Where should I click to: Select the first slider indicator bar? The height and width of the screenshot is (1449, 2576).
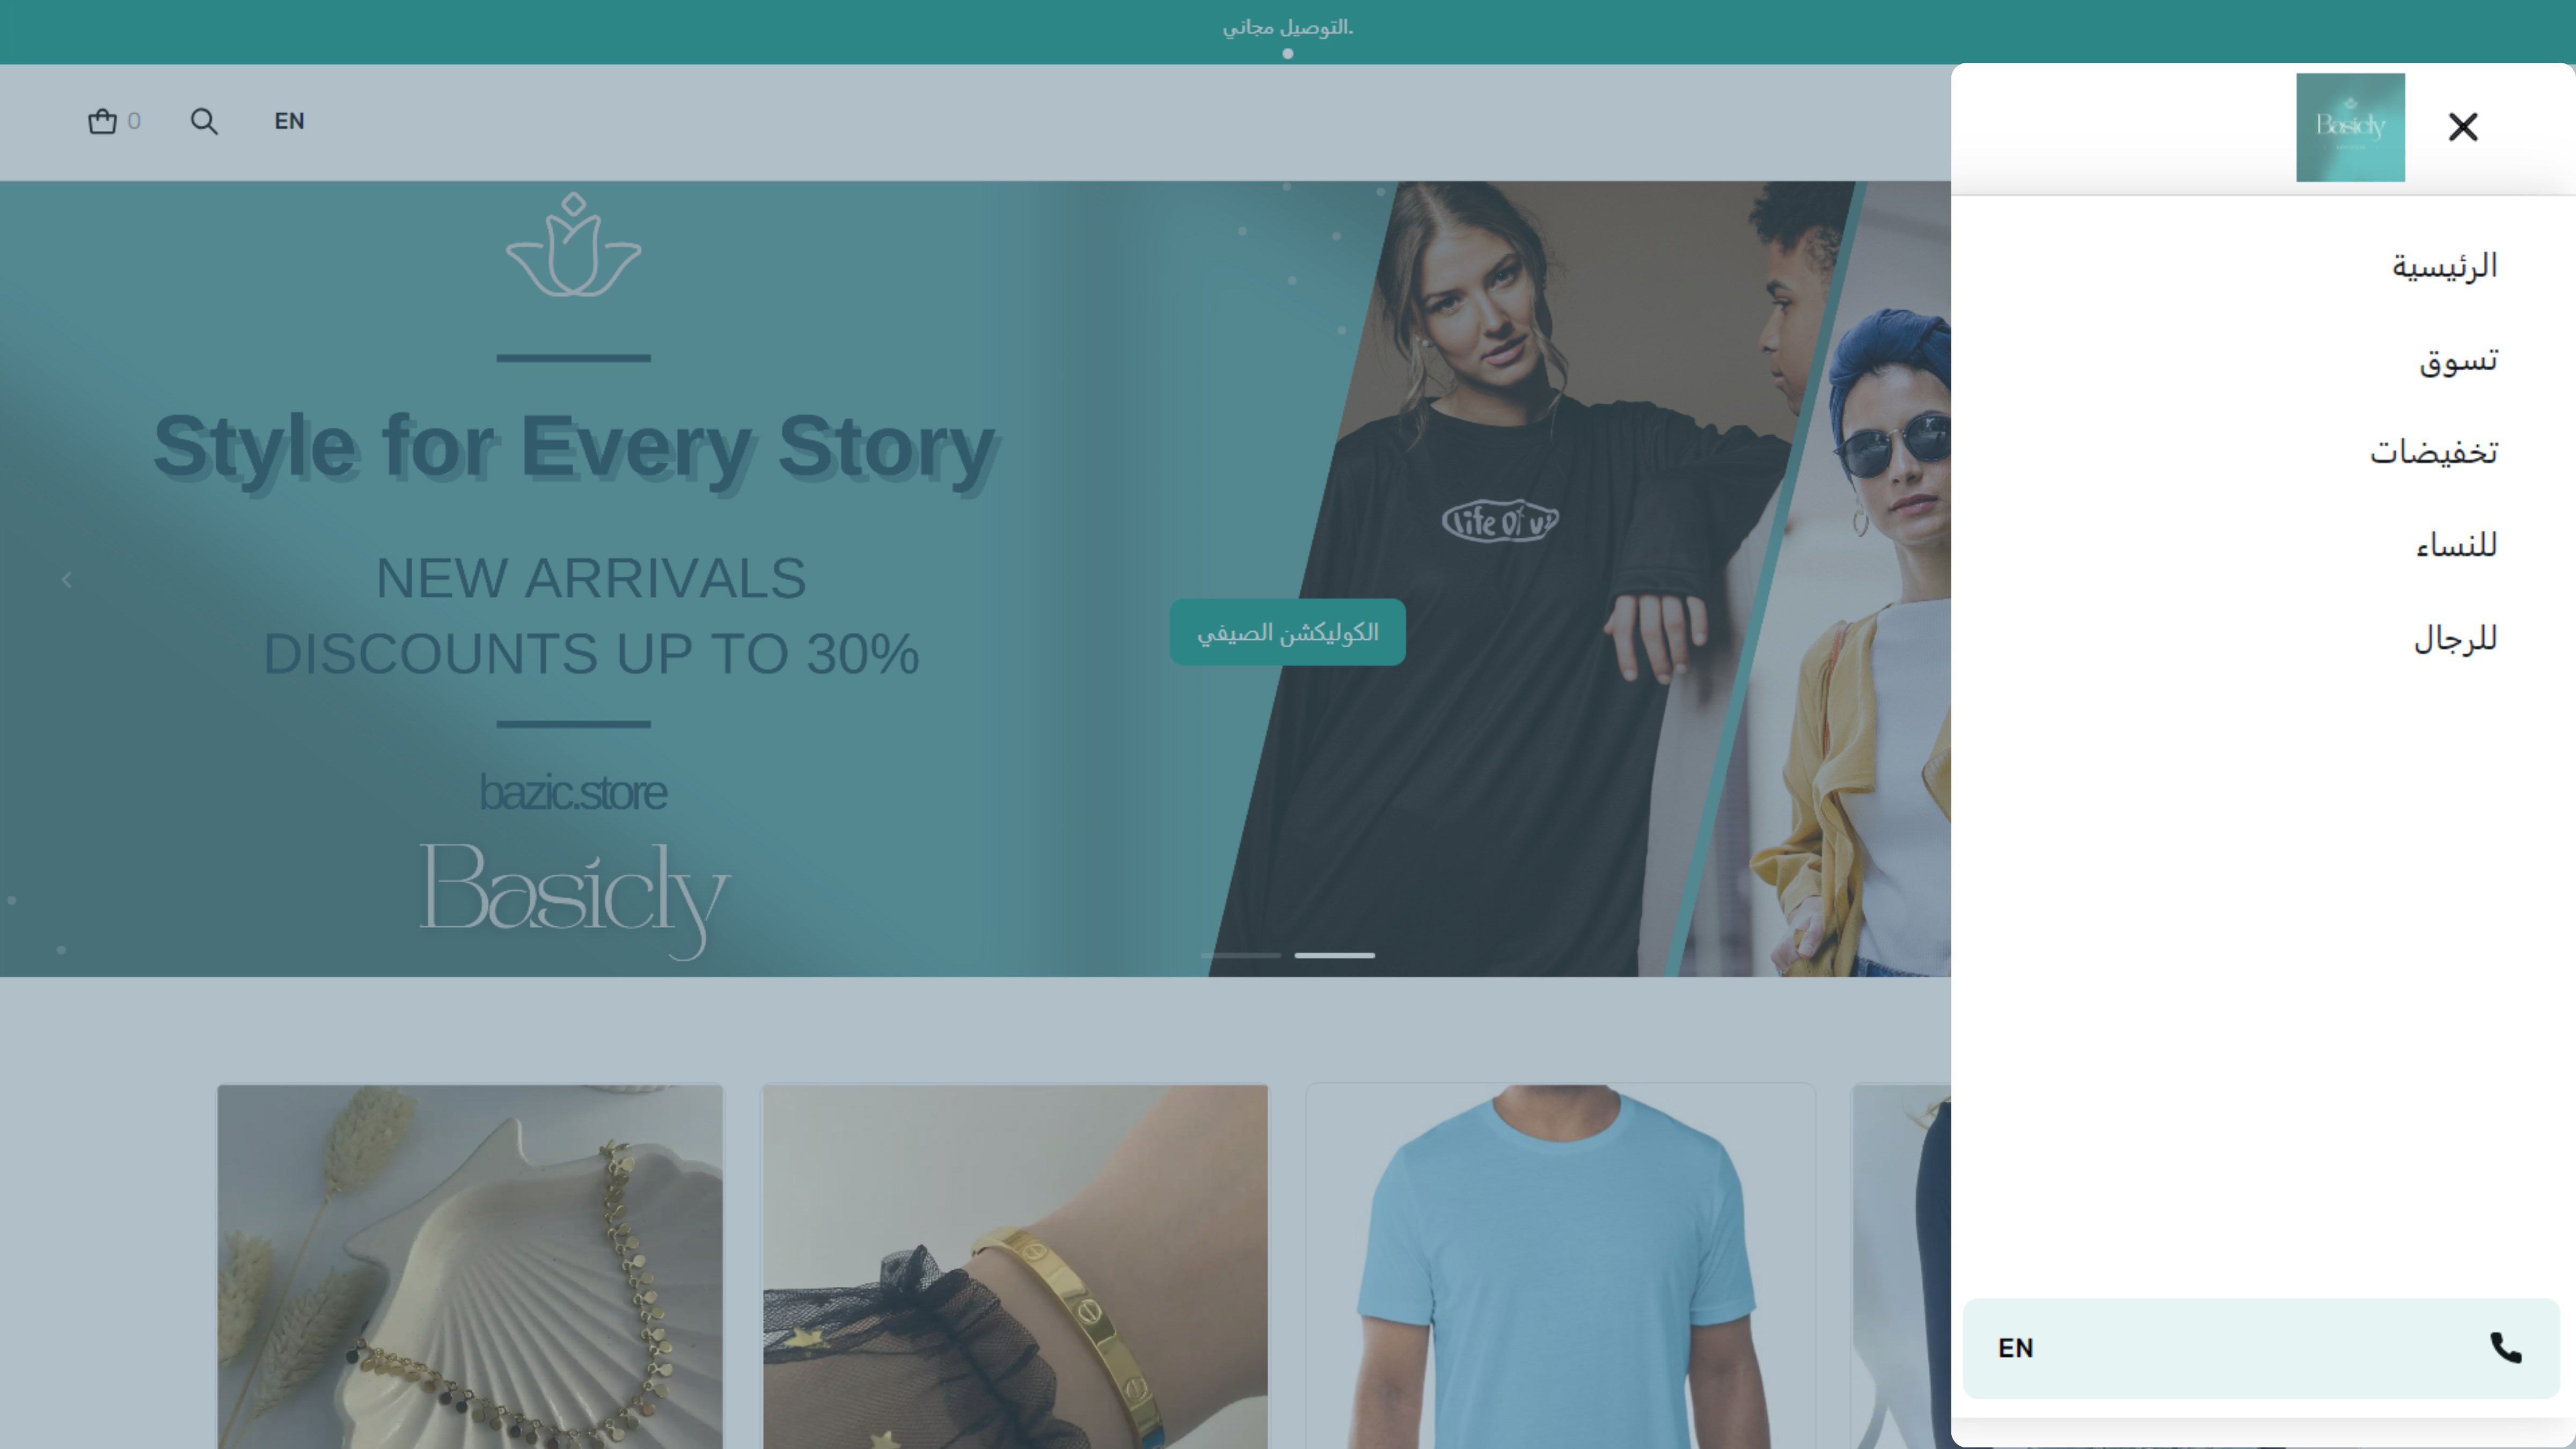coord(1240,955)
